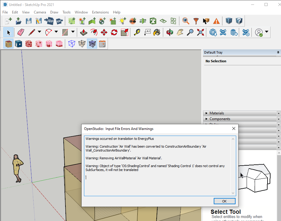Click the warnings text scroll-down arrow
This screenshot has width=281, height=221.
click(x=233, y=193)
